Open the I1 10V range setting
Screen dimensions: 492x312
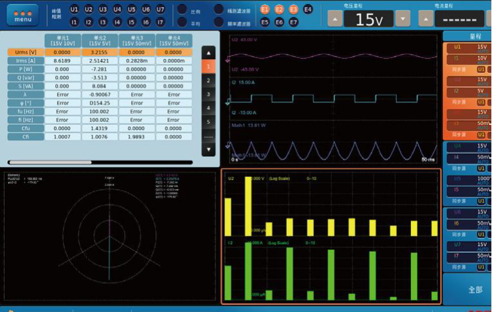tap(468, 59)
